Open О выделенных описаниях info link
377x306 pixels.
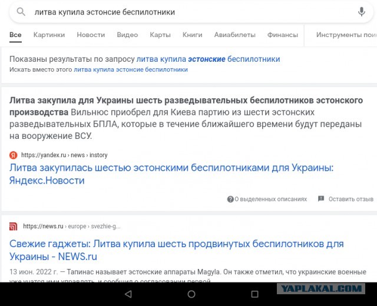[x=271, y=199]
